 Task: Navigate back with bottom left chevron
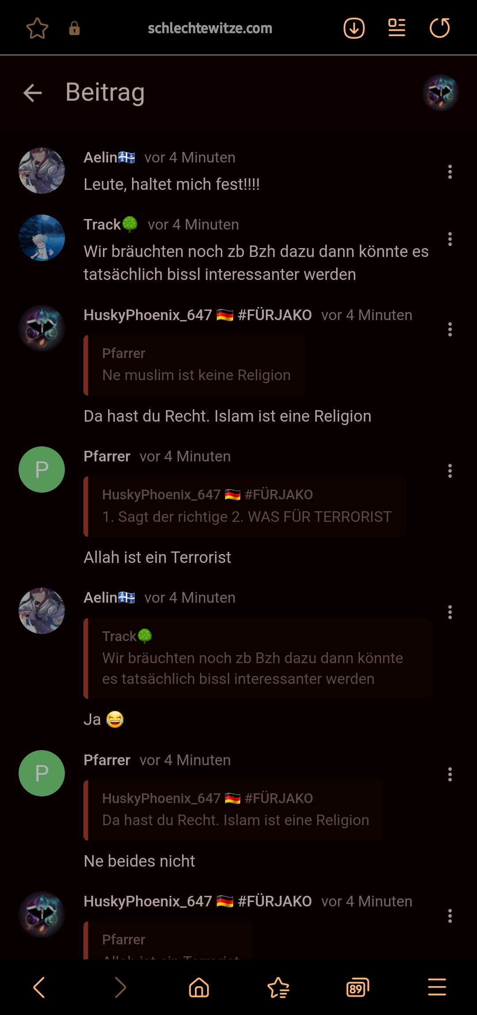click(x=39, y=987)
